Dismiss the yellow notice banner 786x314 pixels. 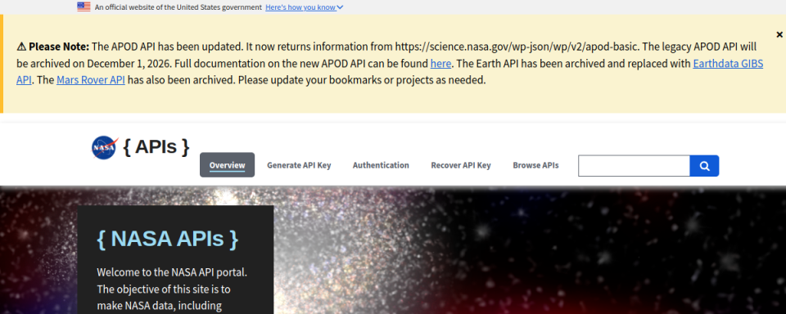[779, 34]
